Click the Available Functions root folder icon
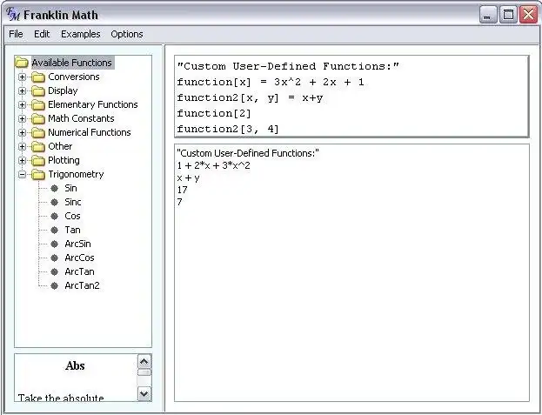Viewport: 542px width, 415px height. (x=22, y=63)
